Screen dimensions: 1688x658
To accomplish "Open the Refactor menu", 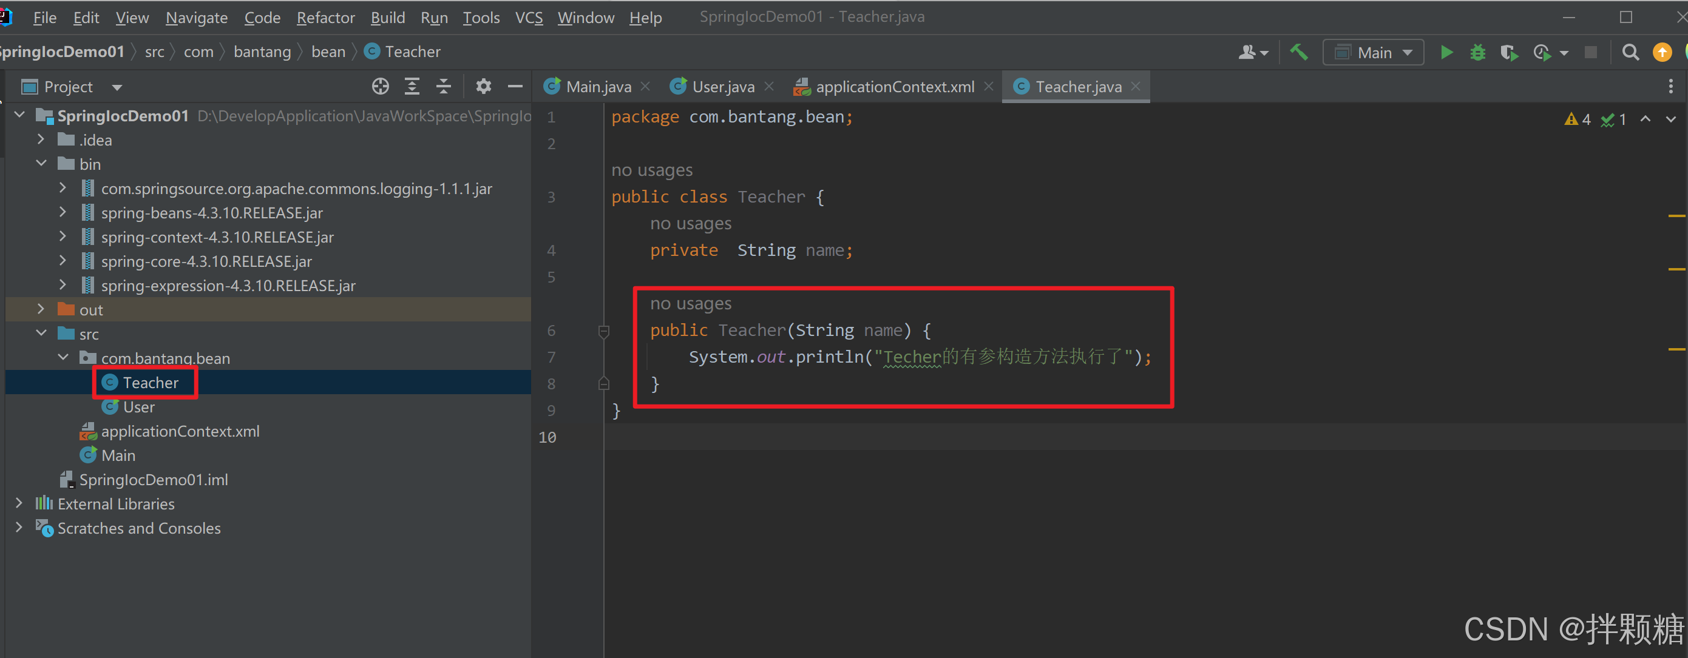I will click(x=325, y=18).
